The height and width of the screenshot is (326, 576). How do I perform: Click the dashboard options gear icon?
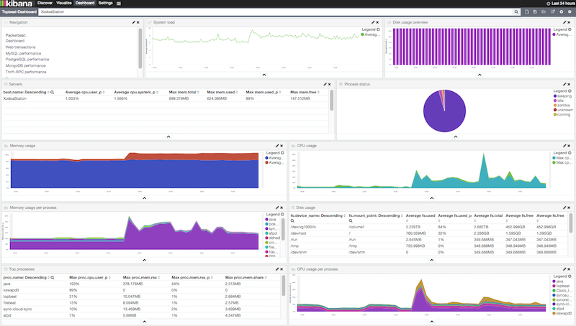point(560,12)
